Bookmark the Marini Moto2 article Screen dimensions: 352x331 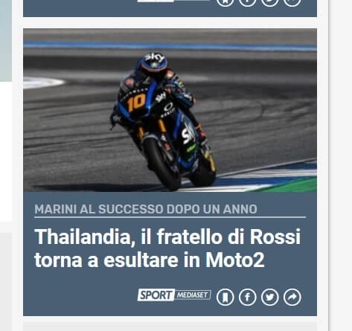225,297
